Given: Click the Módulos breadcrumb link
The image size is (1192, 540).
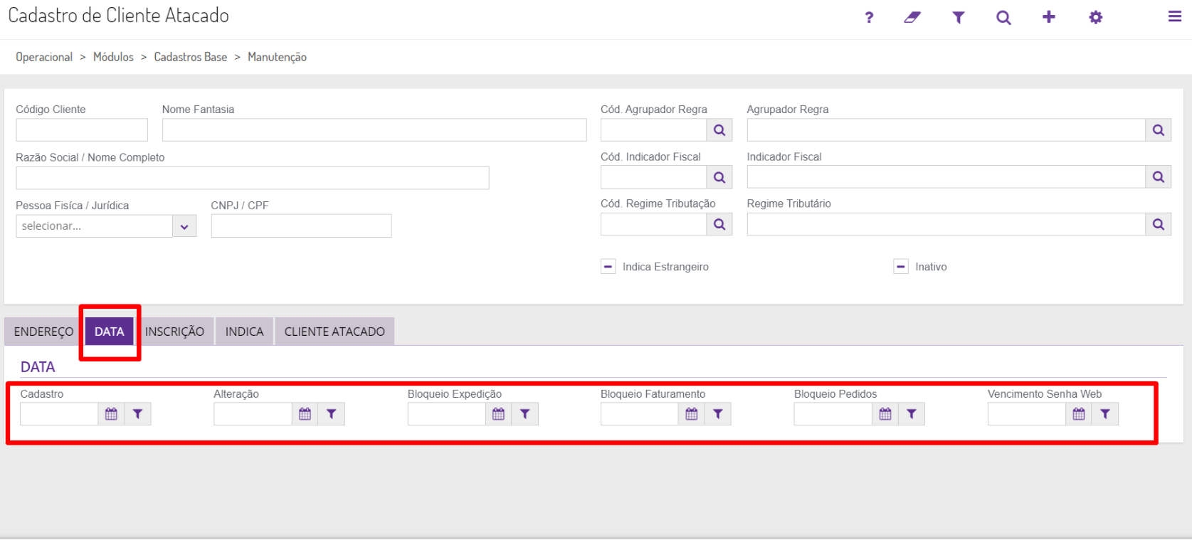Looking at the screenshot, I should pos(113,57).
